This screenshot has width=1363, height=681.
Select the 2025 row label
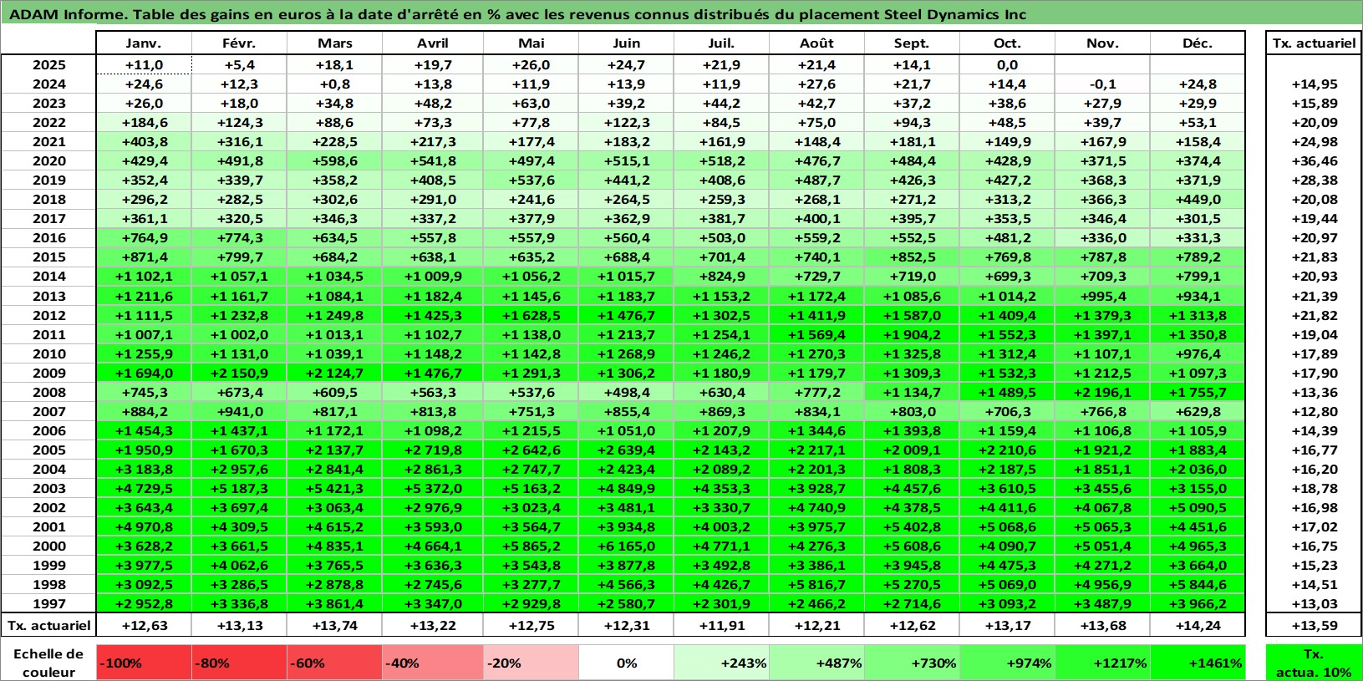pos(49,64)
